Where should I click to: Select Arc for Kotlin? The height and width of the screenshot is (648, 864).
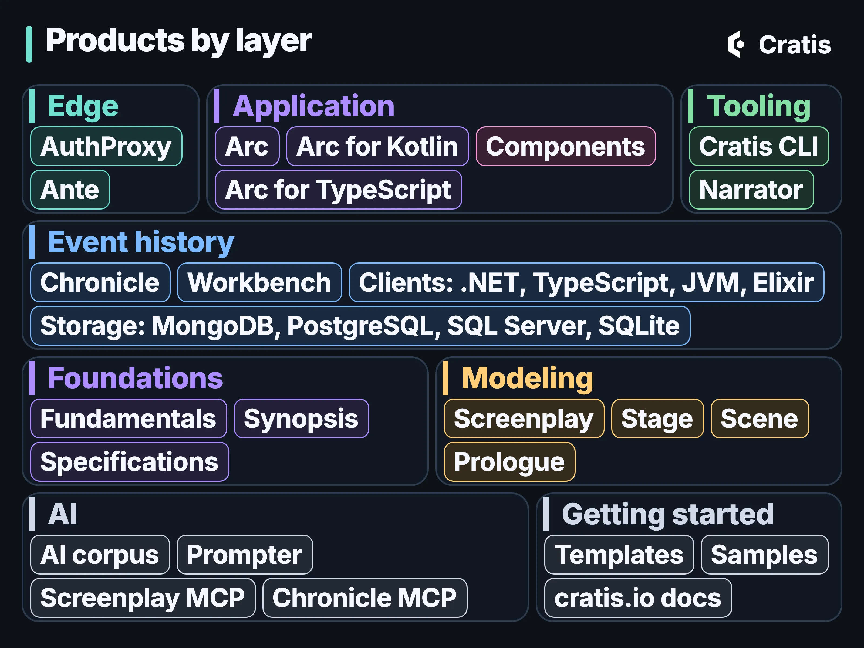[378, 146]
